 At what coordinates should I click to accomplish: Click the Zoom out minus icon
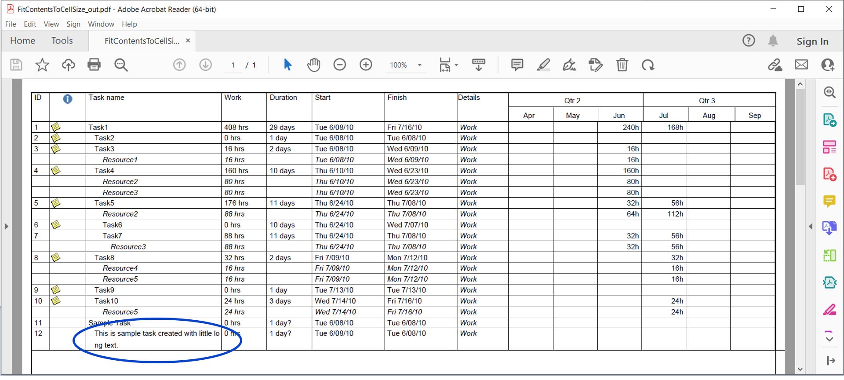(x=339, y=65)
